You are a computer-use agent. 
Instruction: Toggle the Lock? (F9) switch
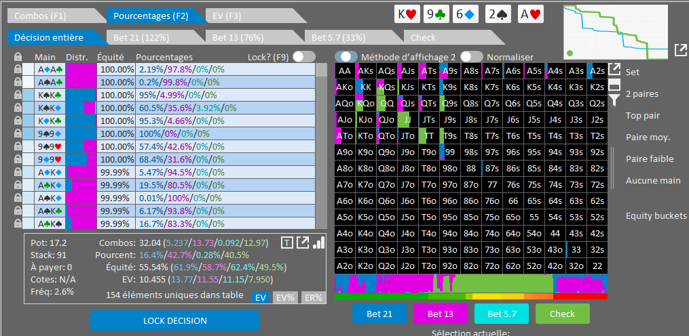(303, 58)
